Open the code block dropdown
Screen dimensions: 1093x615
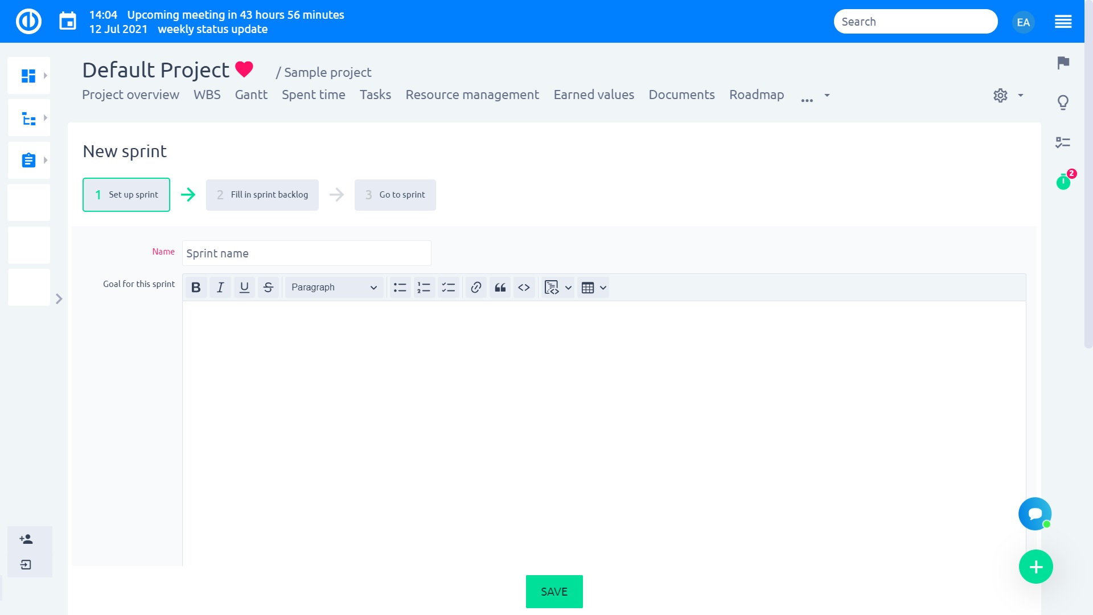point(558,288)
